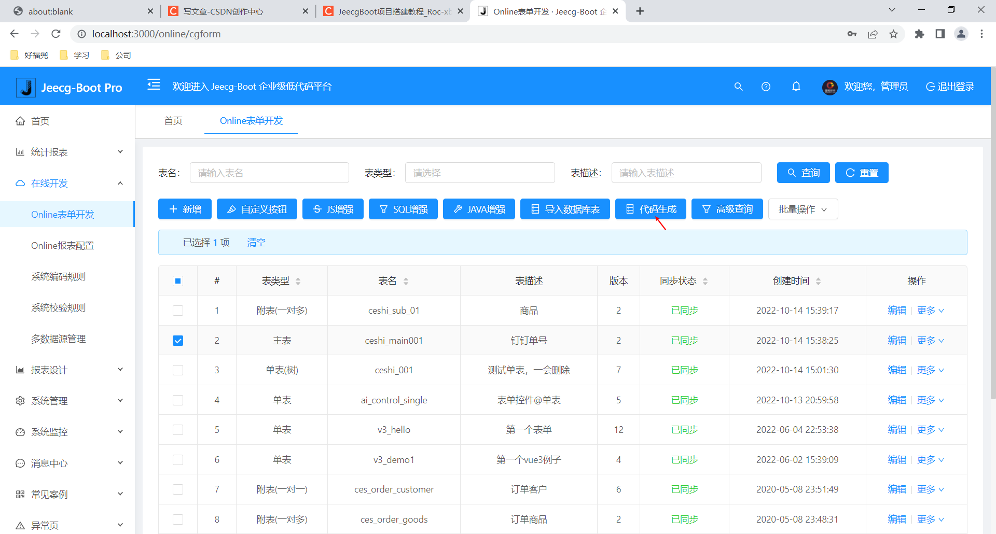
Task: Open browser extensions puzzle icon
Action: tap(919, 34)
